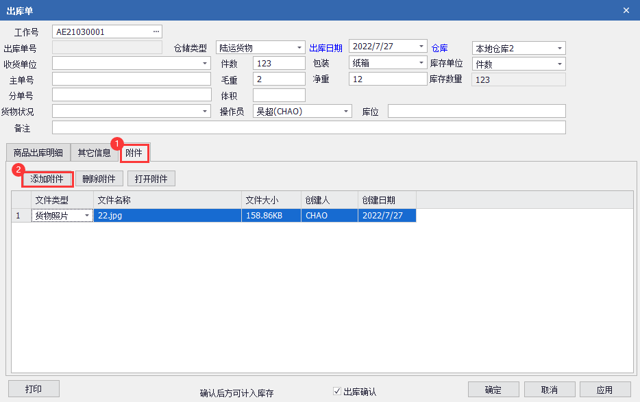
Task: Expand the 仓库 dropdown list
Action: click(560, 48)
